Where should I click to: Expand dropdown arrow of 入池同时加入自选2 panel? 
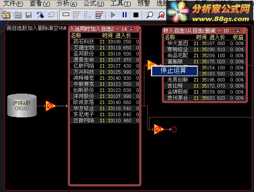pos(131,29)
